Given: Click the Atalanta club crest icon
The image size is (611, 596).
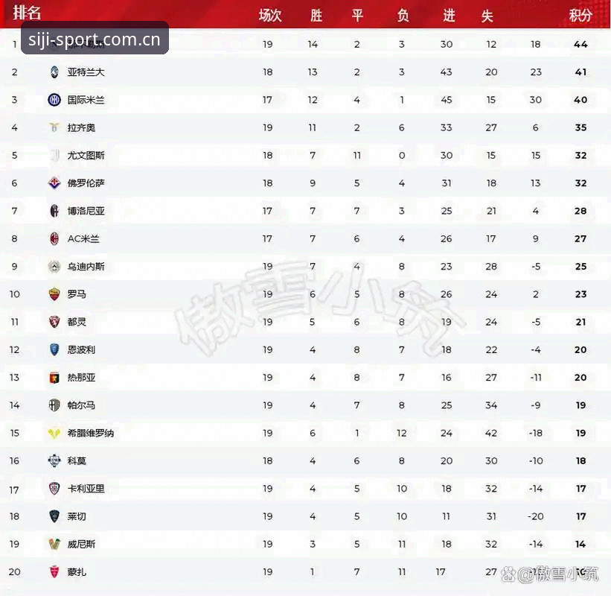Looking at the screenshot, I should click(54, 72).
